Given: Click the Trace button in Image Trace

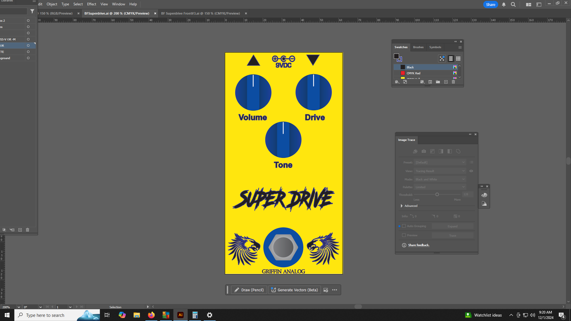Looking at the screenshot, I should click(453, 235).
